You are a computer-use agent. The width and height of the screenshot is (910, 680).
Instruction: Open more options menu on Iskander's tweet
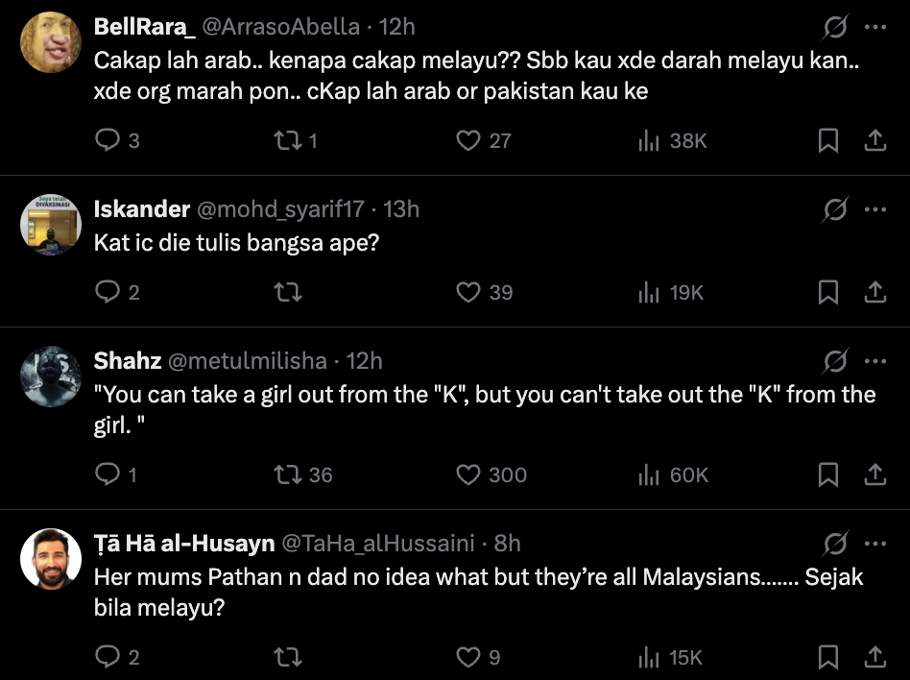pos(875,209)
